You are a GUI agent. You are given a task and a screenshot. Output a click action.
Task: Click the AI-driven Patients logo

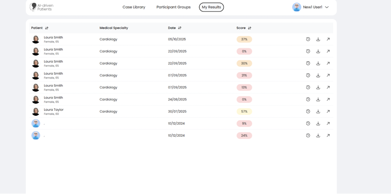pyautogui.click(x=41, y=7)
